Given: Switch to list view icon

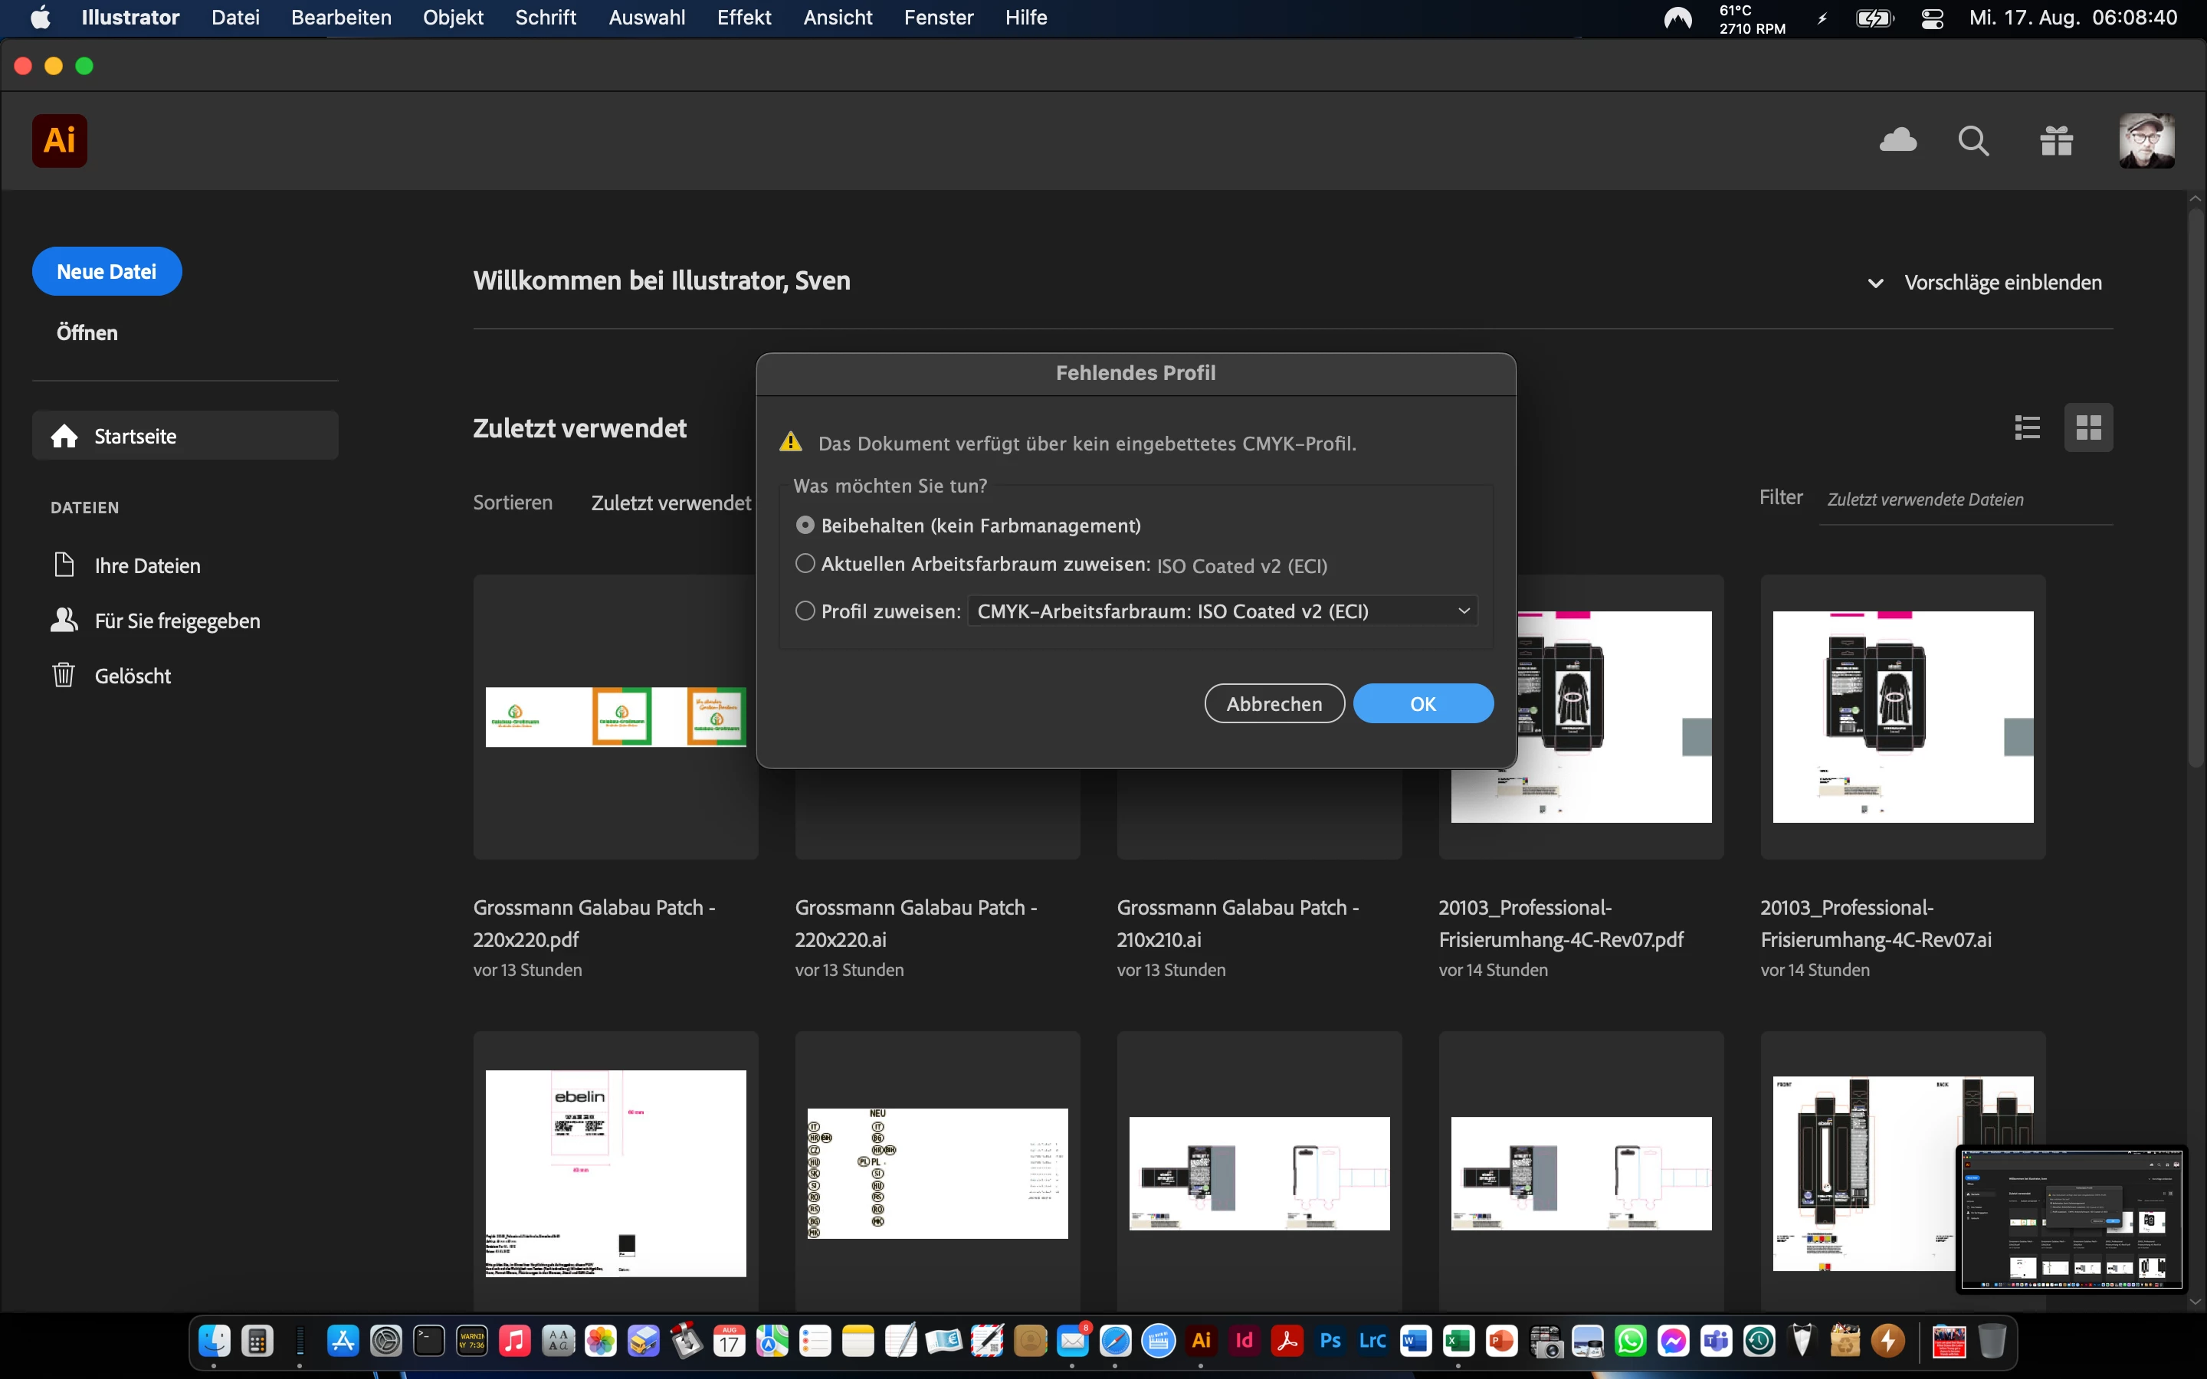Looking at the screenshot, I should click(2026, 427).
